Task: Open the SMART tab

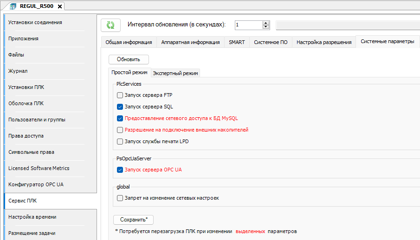Action: pyautogui.click(x=237, y=42)
